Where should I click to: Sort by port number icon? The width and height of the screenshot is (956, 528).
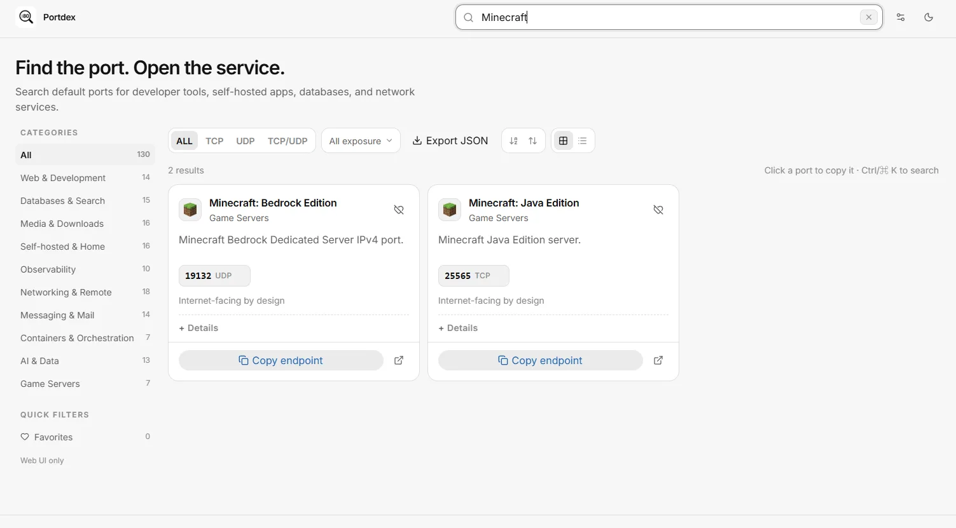tap(514, 141)
